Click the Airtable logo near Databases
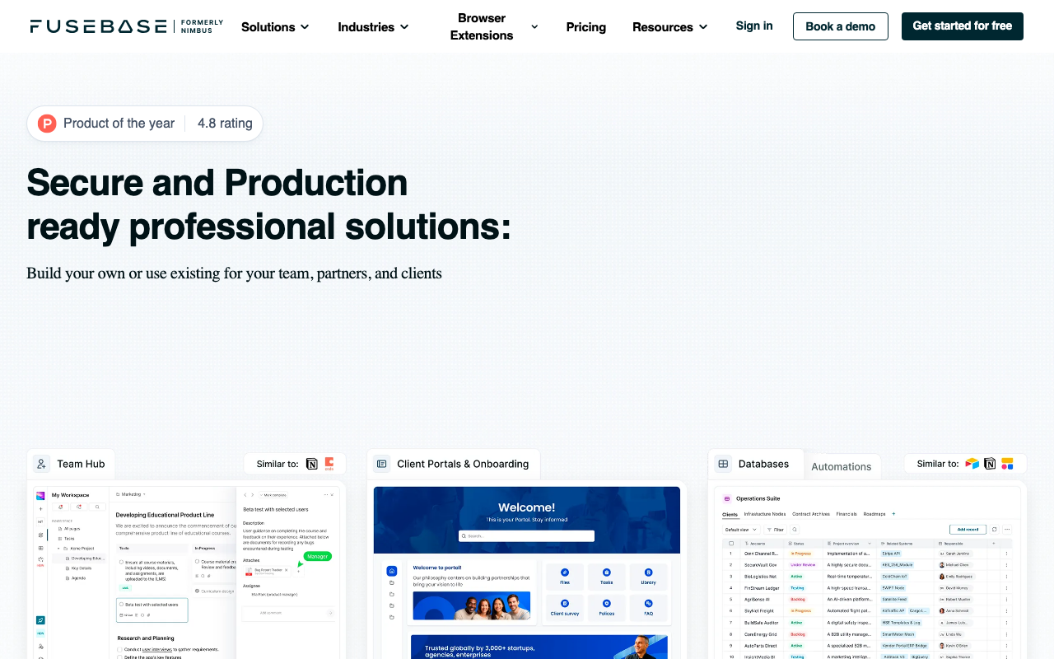 coord(972,464)
